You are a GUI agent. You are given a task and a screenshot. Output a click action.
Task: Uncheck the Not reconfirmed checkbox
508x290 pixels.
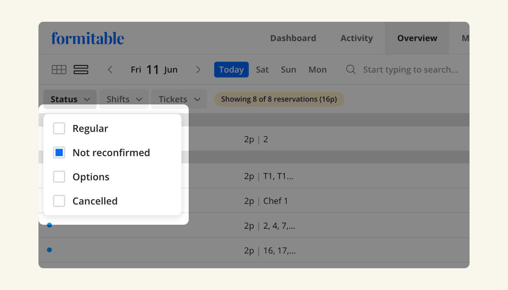tap(59, 153)
